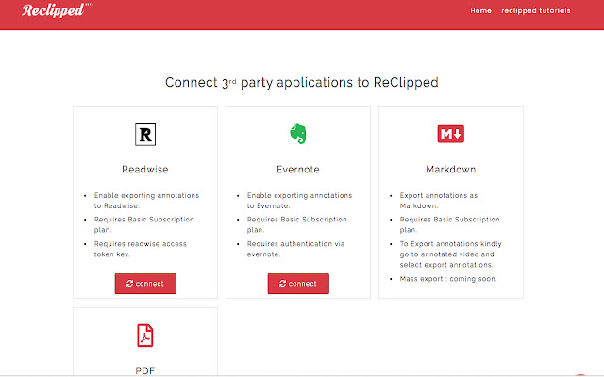Image resolution: width=604 pixels, height=377 pixels.
Task: Click the page heading 'Connect 3rd party applications to ReClipped'
Action: coord(302,82)
